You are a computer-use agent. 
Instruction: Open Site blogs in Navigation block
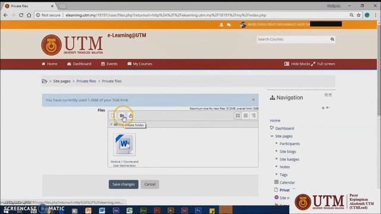coord(288,152)
